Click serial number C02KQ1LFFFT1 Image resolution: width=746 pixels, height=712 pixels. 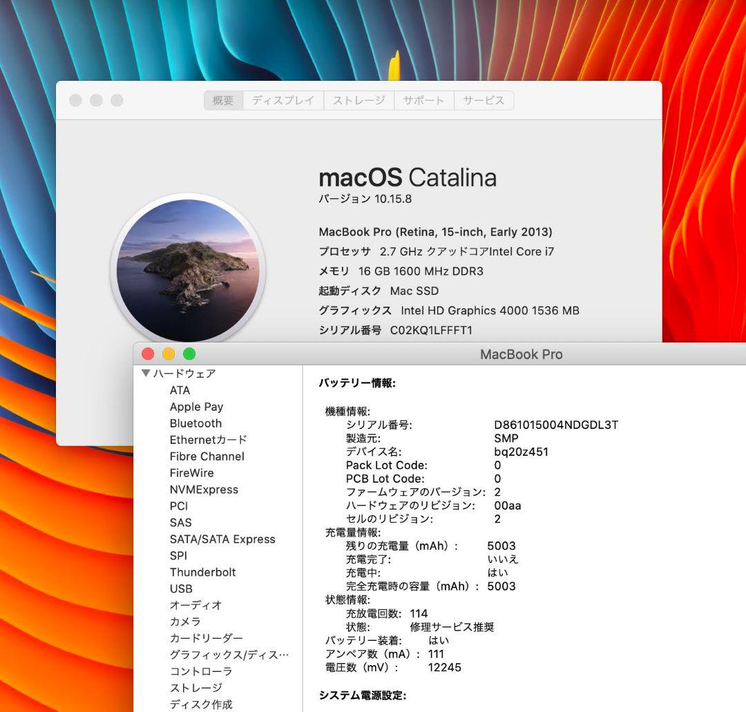[431, 330]
